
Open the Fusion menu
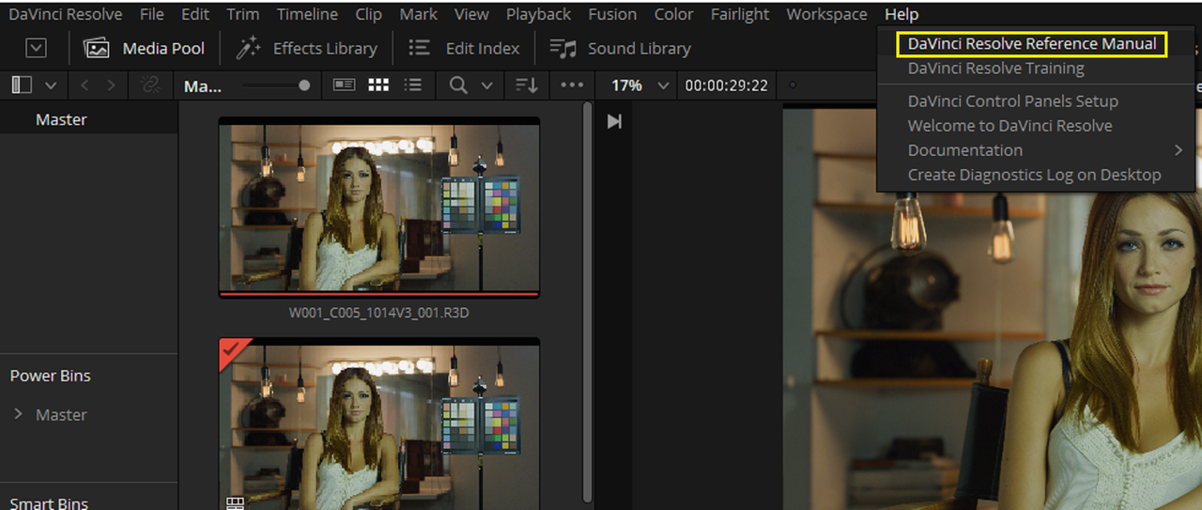pyautogui.click(x=612, y=14)
